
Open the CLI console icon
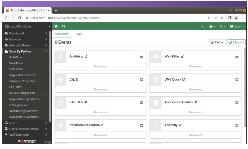[203, 26]
